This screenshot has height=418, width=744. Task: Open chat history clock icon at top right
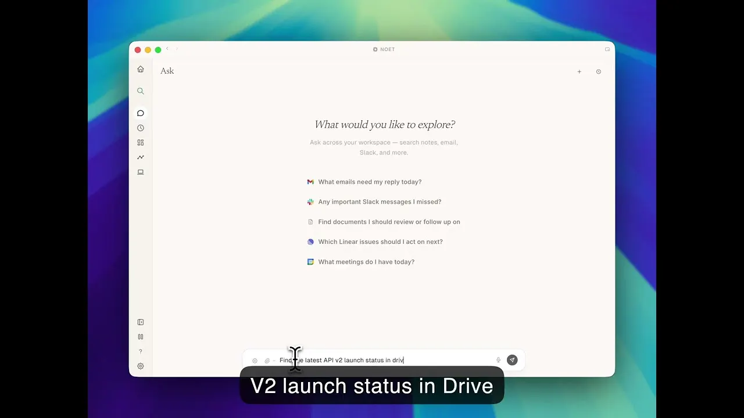tap(599, 71)
